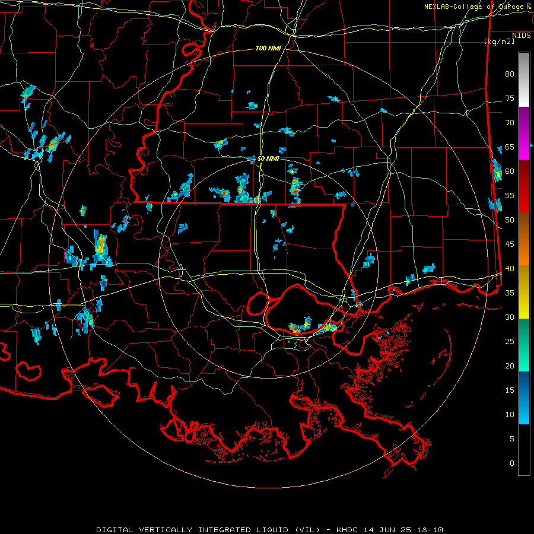Pick the magenta-purple segment of the color bar
This screenshot has height=534, width=534.
click(524, 133)
